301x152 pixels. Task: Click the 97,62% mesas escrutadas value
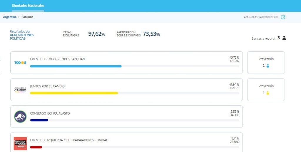(x=96, y=34)
